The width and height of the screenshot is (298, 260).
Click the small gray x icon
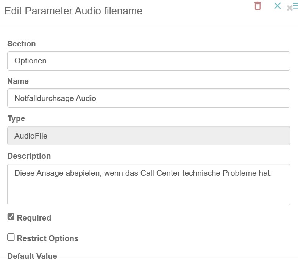point(289,8)
